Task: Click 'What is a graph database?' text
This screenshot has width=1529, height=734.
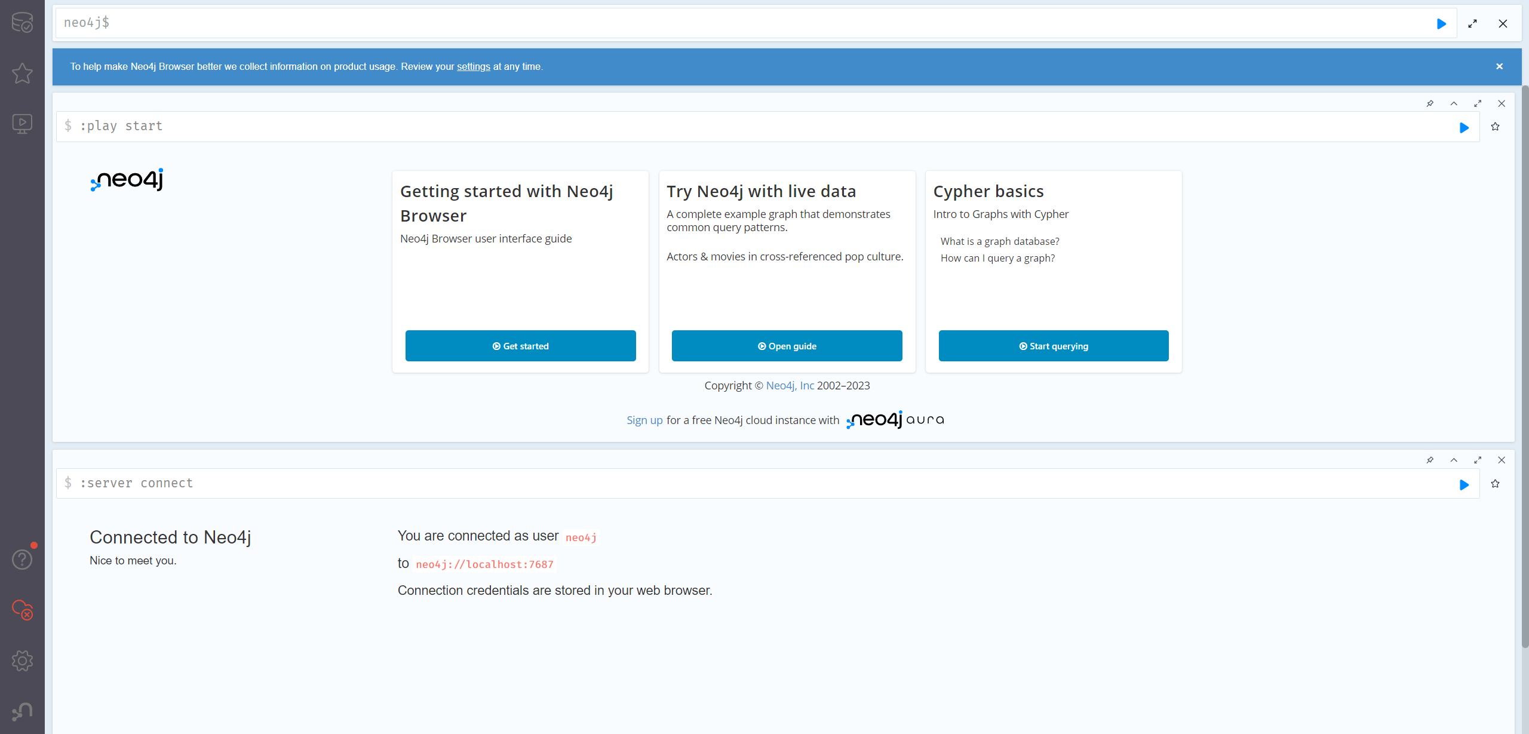Action: pyautogui.click(x=1000, y=241)
